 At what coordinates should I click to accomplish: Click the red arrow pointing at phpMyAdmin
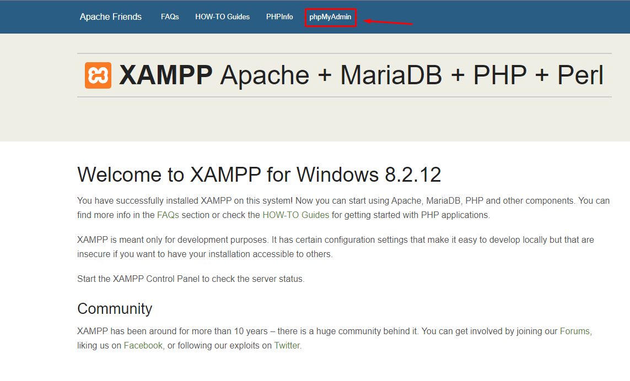[389, 22]
